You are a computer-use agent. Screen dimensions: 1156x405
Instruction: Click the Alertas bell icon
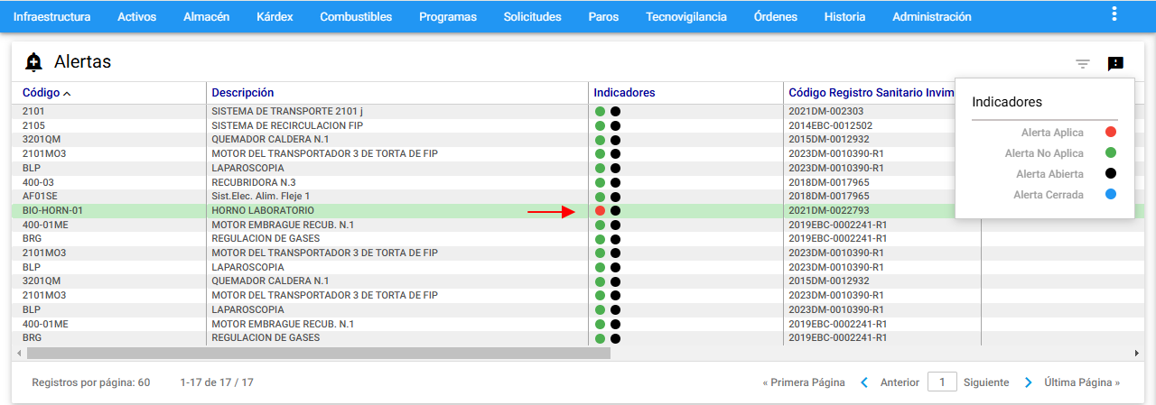click(x=34, y=62)
